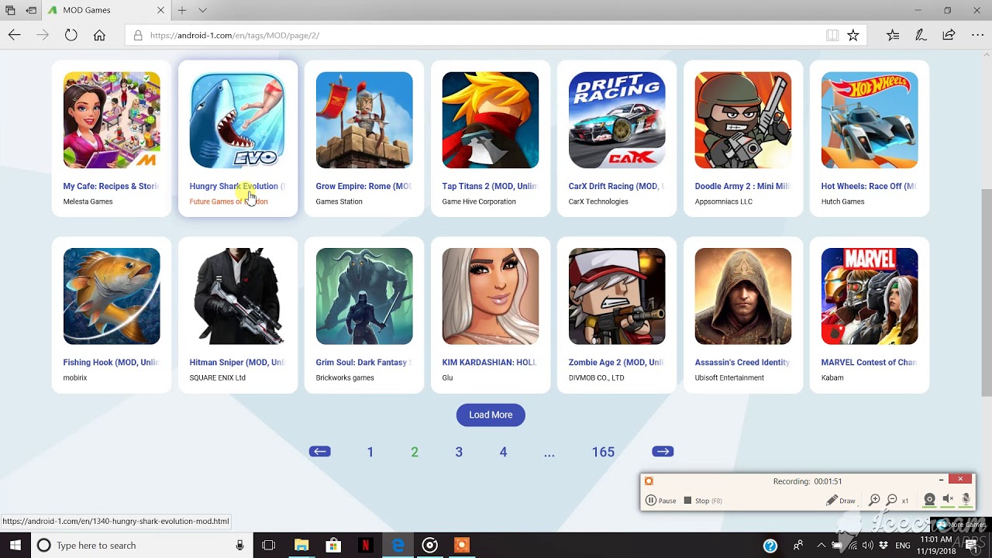
Task: Open the volume tray icon
Action: (x=868, y=546)
